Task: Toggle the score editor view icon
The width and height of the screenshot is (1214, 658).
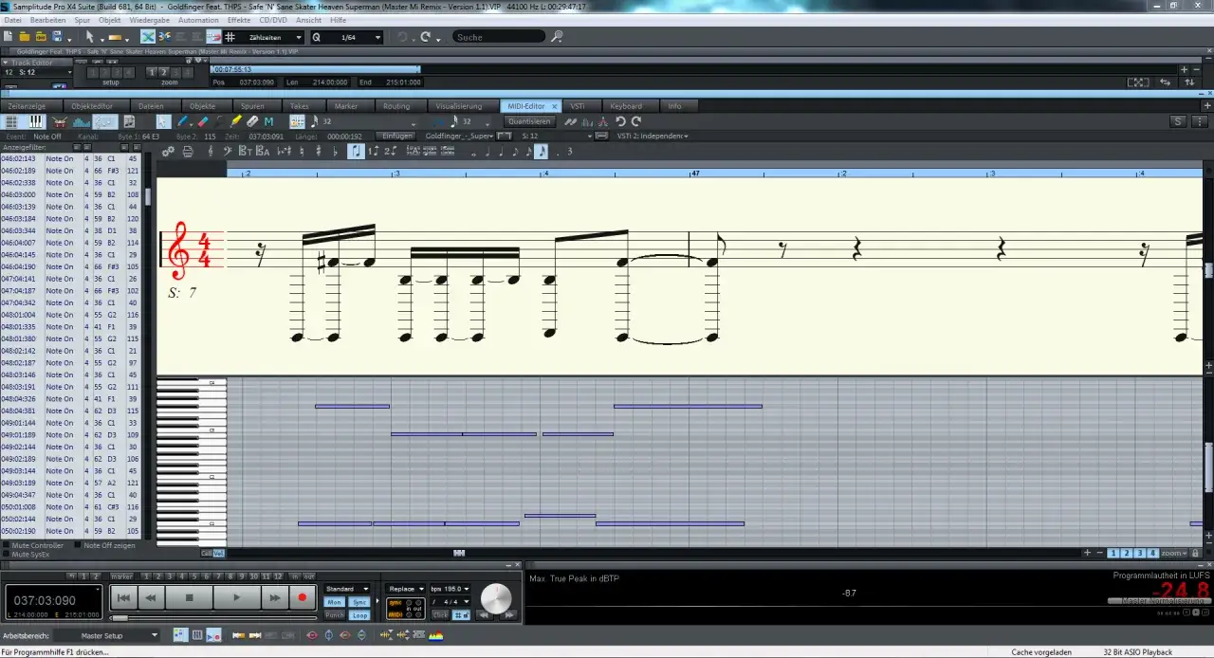Action: tap(105, 121)
